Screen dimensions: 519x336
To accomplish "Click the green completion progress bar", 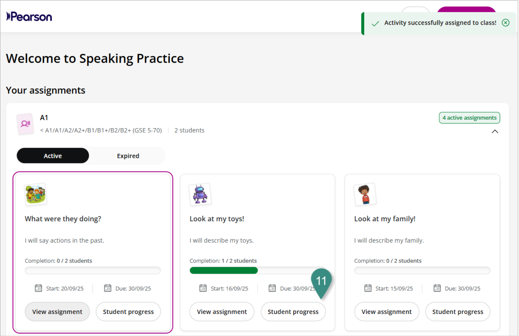I will click(223, 270).
